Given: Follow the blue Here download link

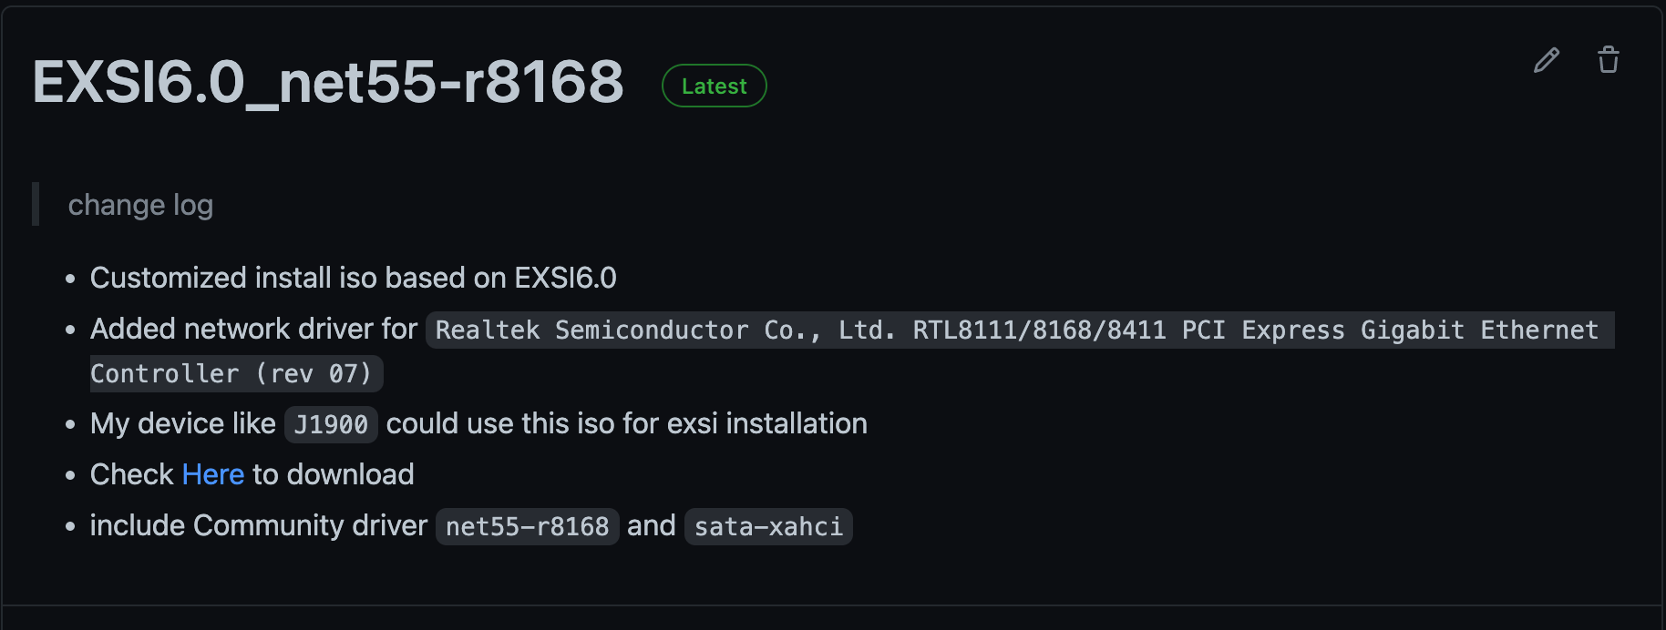Looking at the screenshot, I should pos(213,474).
